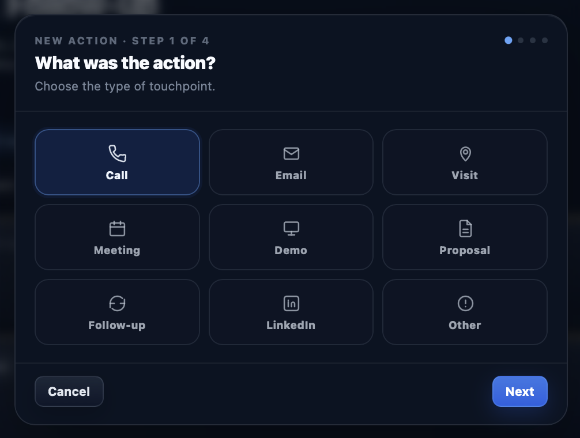
Task: Click the LinkedIn logo icon
Action: (291, 303)
